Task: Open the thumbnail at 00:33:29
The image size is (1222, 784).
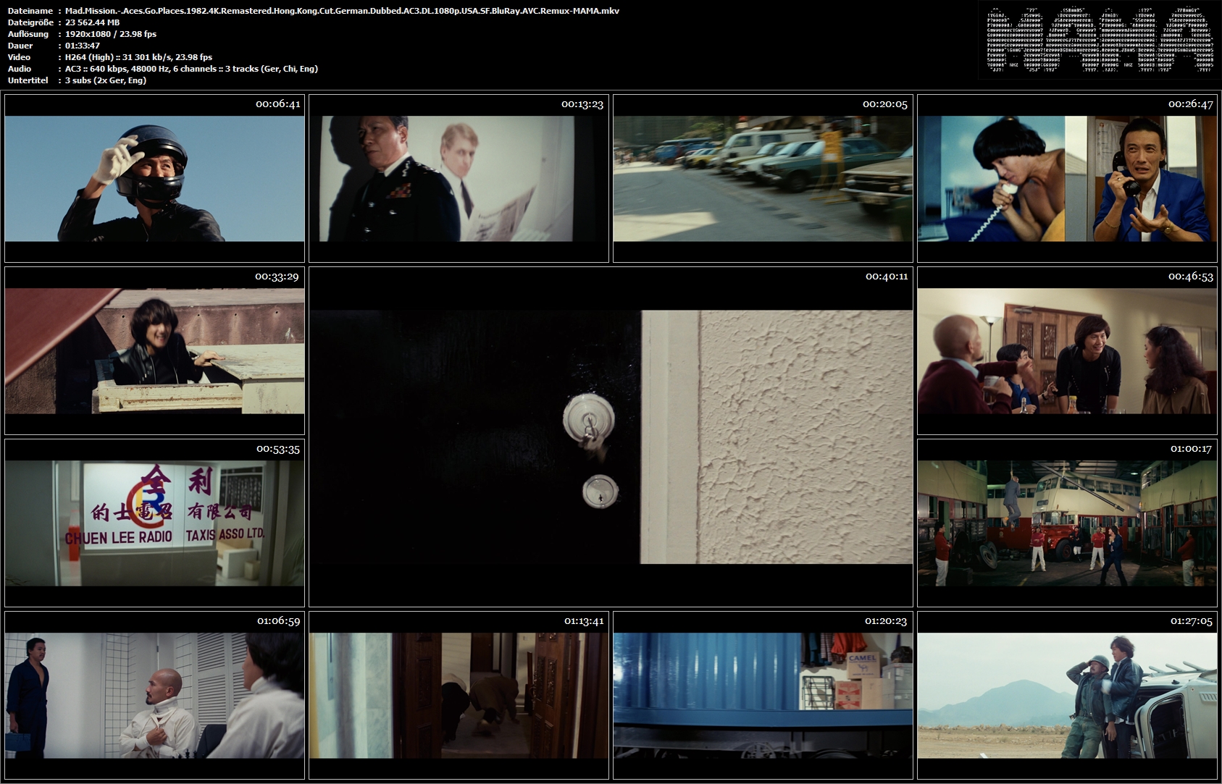Action: pyautogui.click(x=154, y=350)
